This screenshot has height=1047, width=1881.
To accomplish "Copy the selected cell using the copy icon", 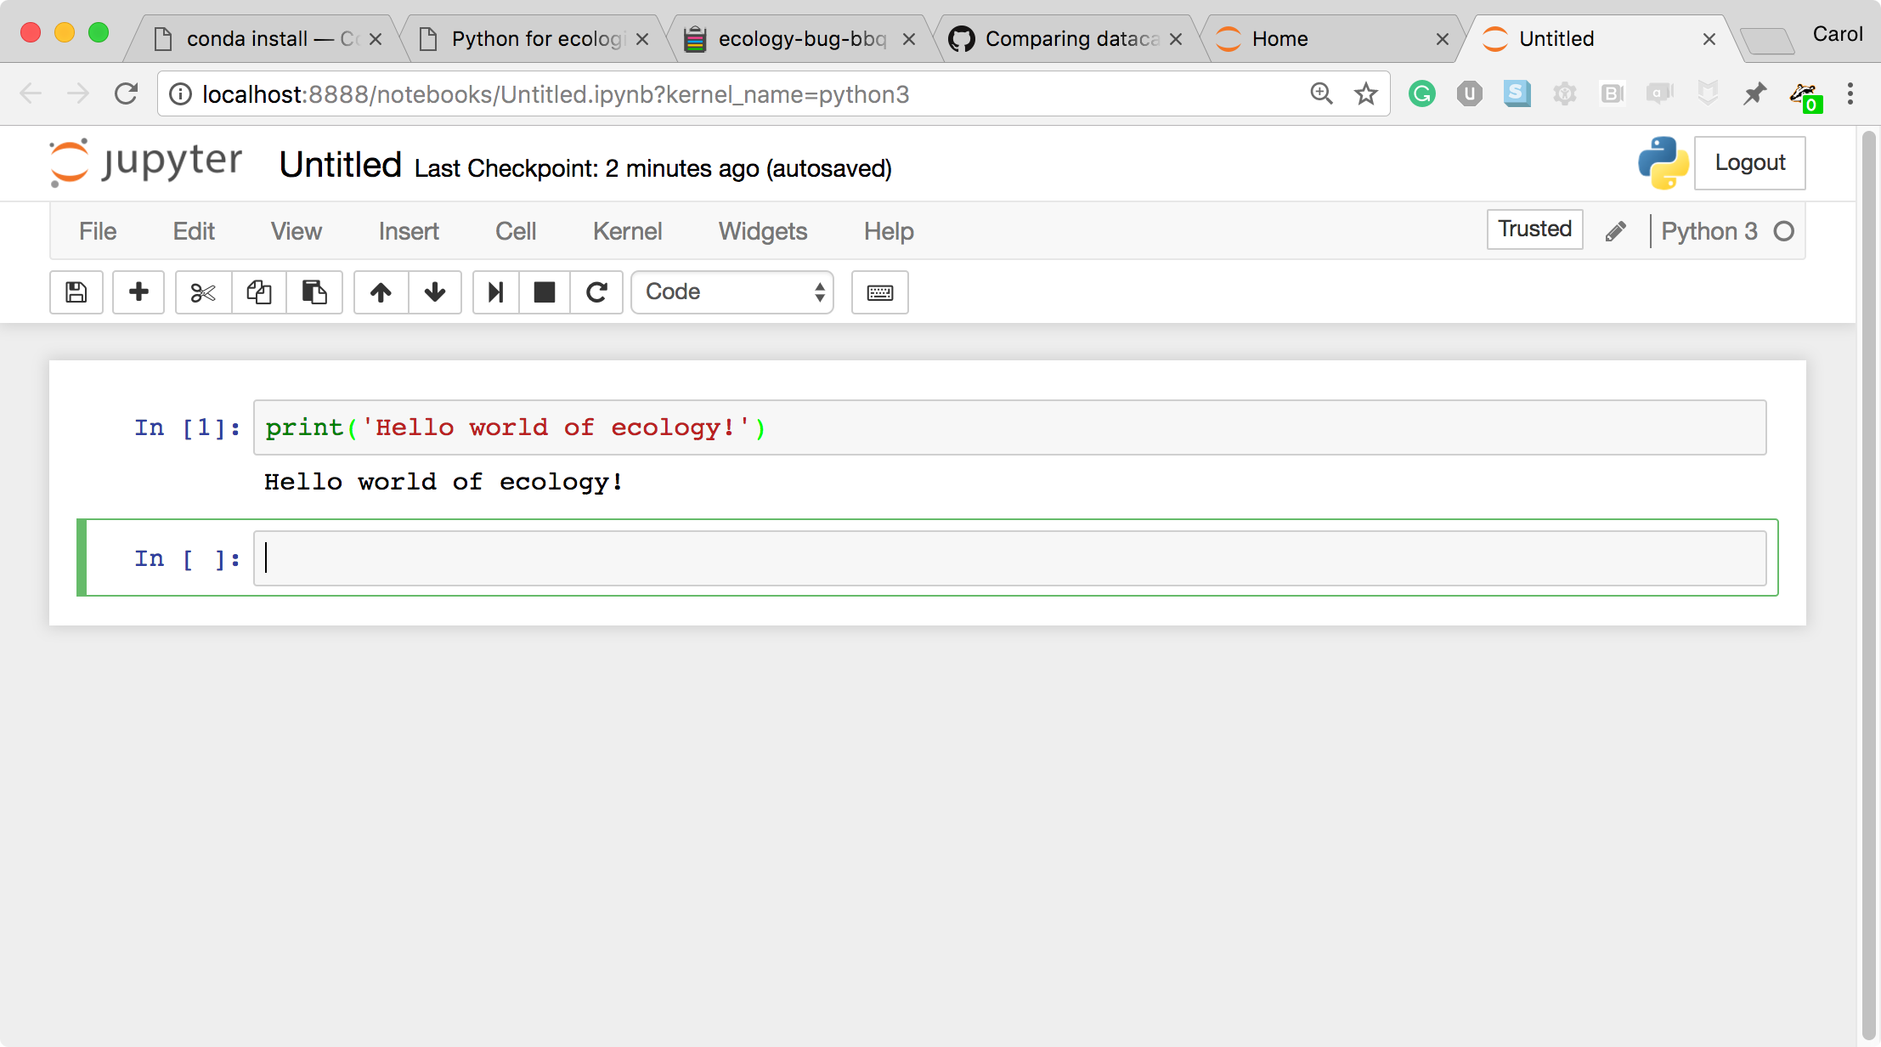I will 259,292.
